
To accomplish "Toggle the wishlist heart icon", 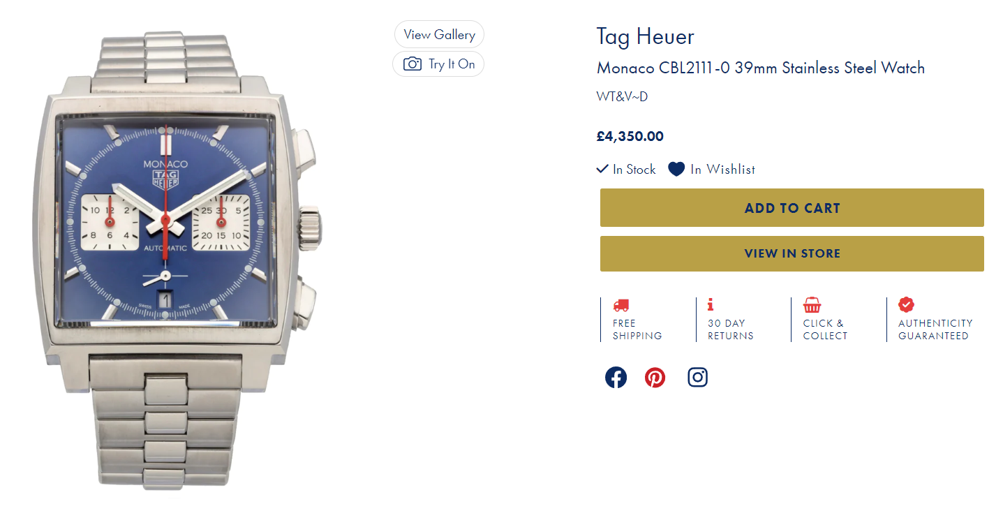I will pyautogui.click(x=676, y=169).
